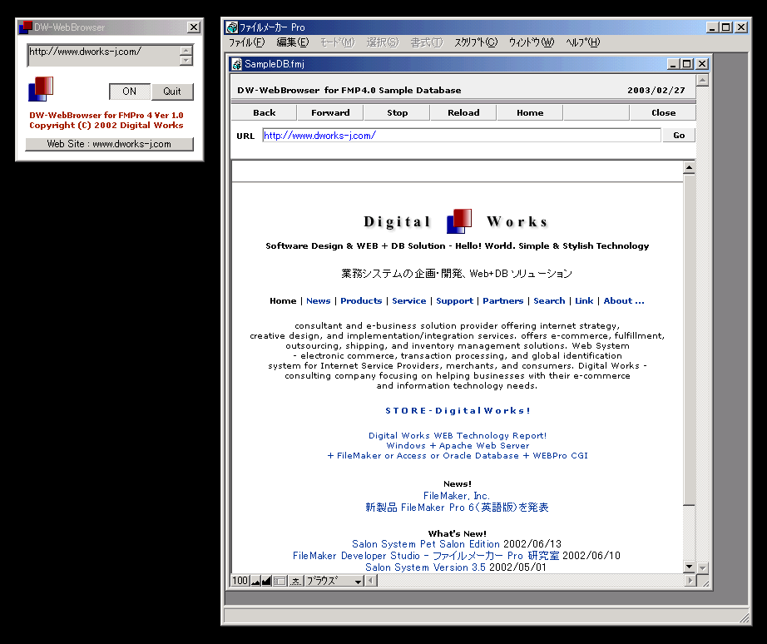This screenshot has width=767, height=644.
Task: Click the 100 zoom percentage control
Action: point(240,581)
